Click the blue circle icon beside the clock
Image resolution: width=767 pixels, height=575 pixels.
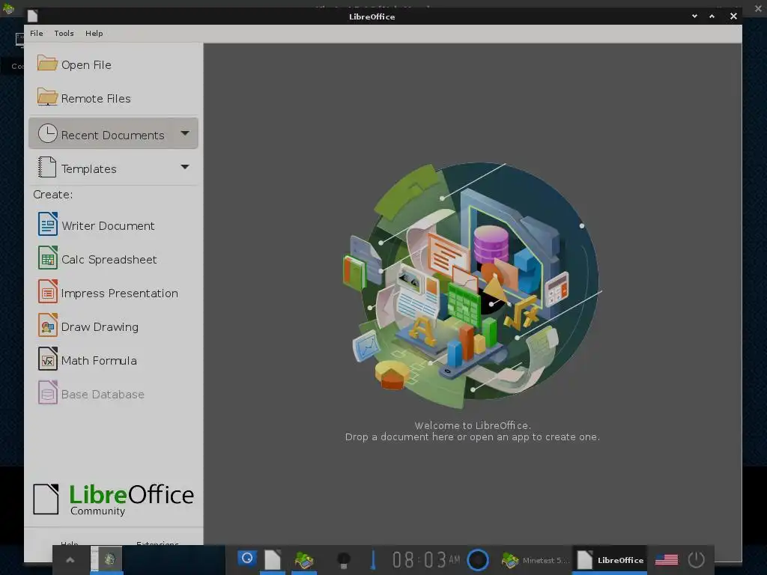click(x=478, y=560)
